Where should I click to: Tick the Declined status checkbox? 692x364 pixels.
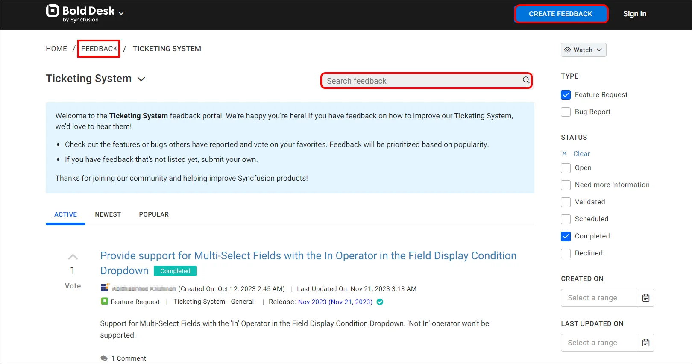pos(566,253)
